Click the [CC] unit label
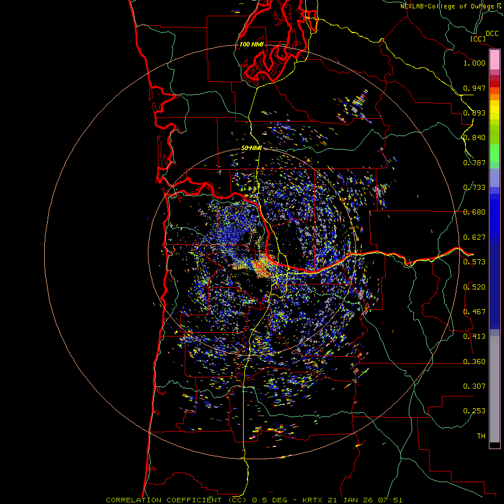 point(478,39)
